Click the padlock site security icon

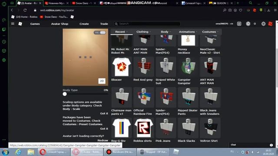[35, 10]
